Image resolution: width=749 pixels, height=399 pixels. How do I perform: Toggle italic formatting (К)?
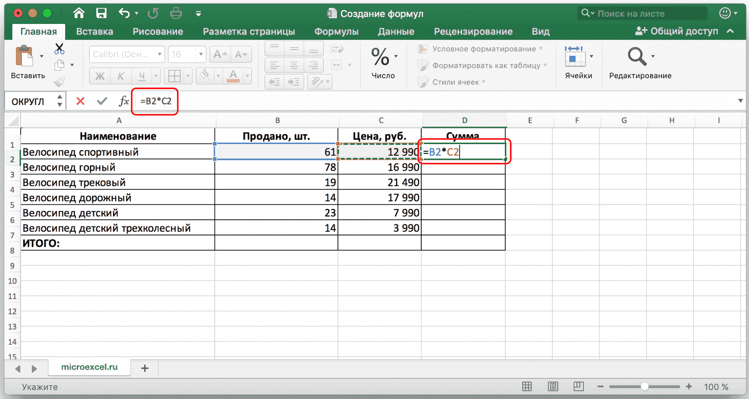tap(121, 76)
